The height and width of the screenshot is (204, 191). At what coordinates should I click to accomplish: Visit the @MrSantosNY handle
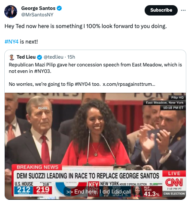click(37, 15)
